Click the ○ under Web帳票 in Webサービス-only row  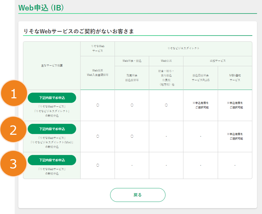98,165
